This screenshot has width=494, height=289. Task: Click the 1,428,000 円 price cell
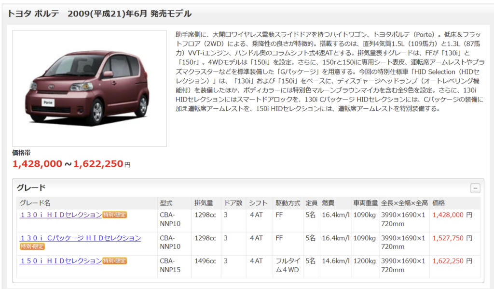tap(452, 215)
